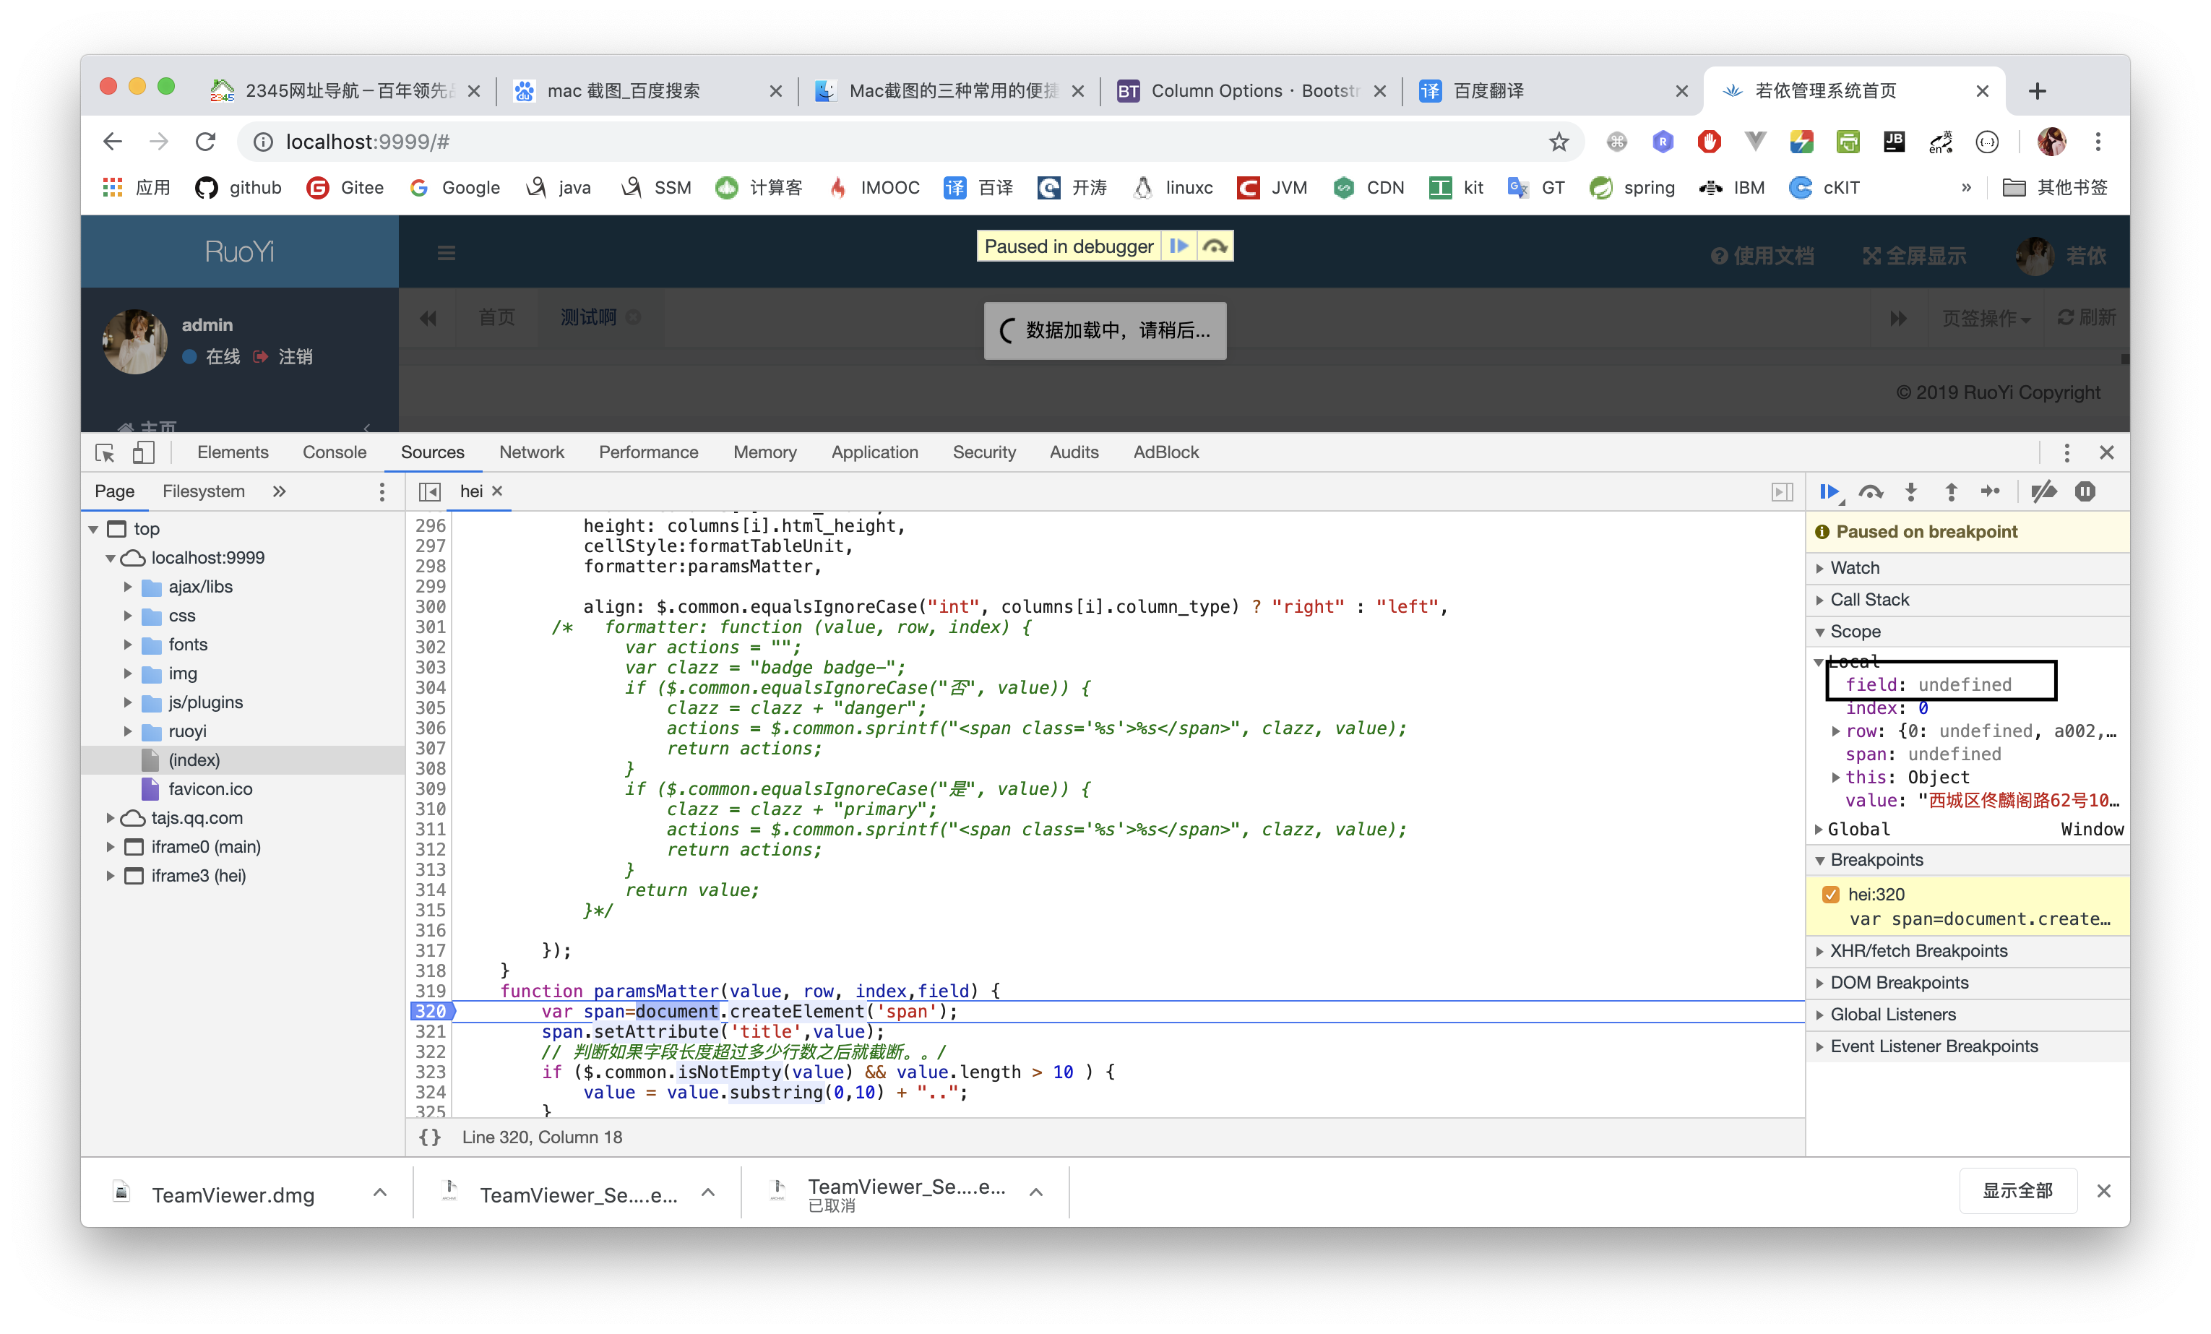Pretty-print source using curly braces icon
Image resolution: width=2211 pixels, height=1334 pixels.
point(430,1137)
